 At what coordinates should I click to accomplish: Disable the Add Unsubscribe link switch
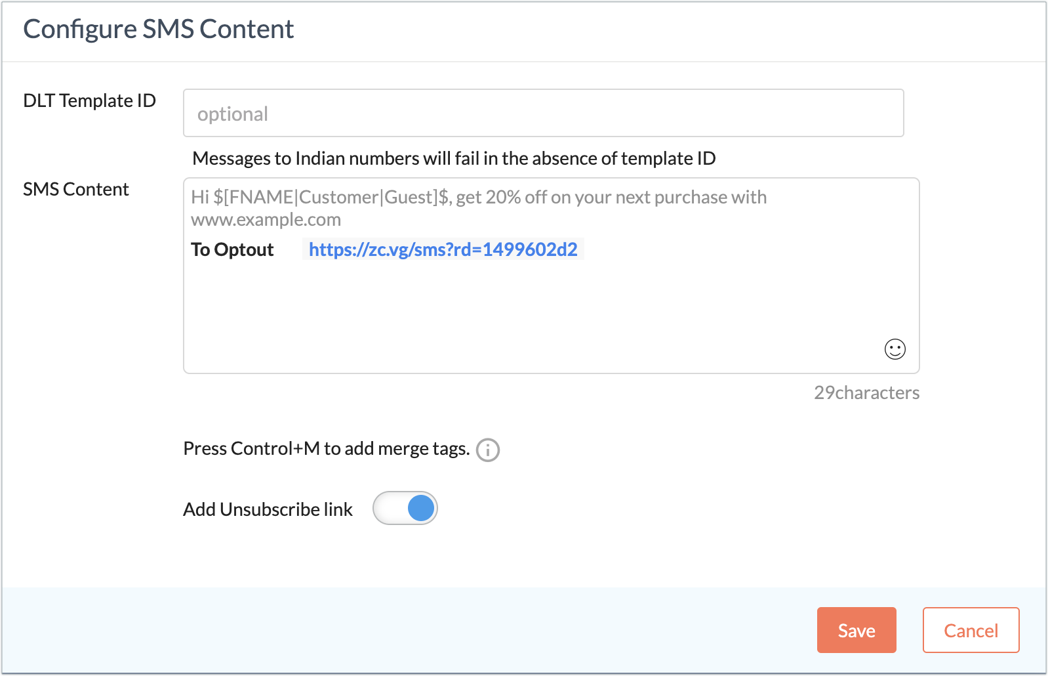pyautogui.click(x=405, y=508)
